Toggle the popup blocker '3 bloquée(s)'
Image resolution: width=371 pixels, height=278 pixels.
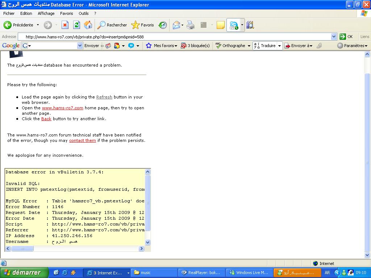tap(195, 46)
